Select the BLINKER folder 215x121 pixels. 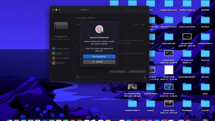point(205,3)
